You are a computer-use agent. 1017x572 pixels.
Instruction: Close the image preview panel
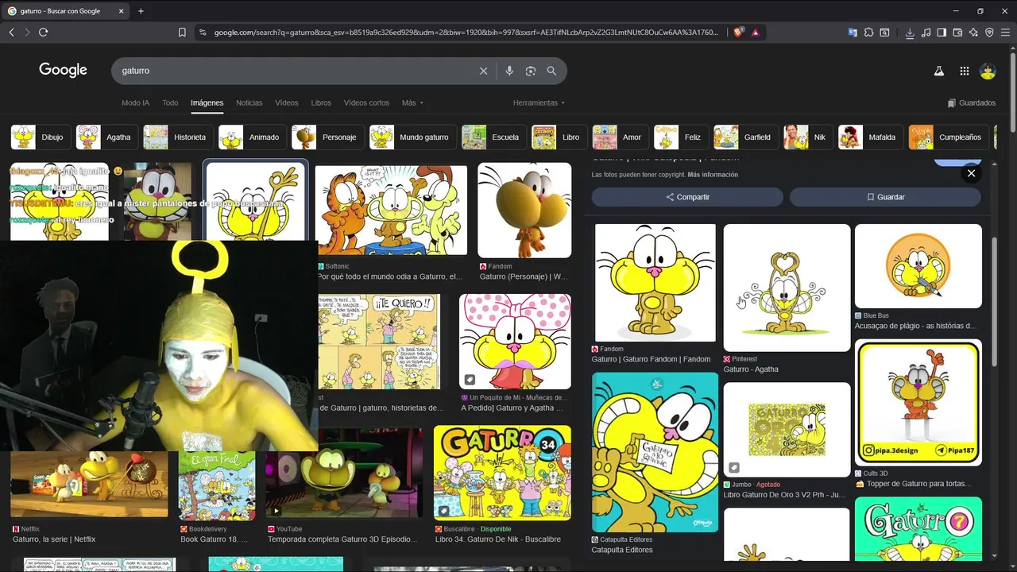coord(971,173)
